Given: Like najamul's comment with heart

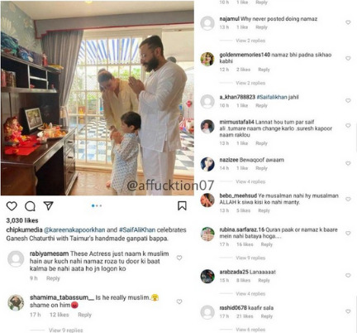Looking at the screenshot, I should point(348,22).
